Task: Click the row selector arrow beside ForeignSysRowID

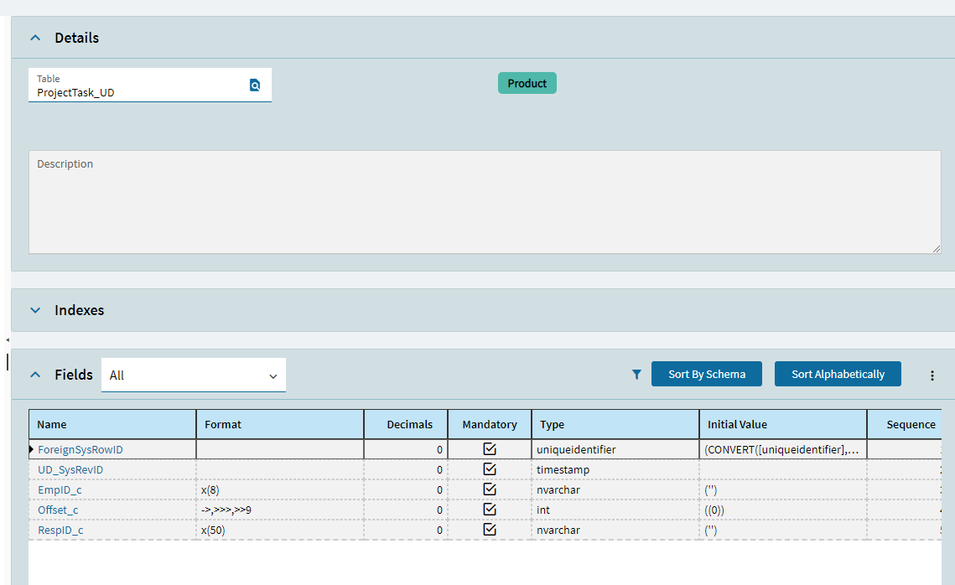Action: pyautogui.click(x=32, y=450)
